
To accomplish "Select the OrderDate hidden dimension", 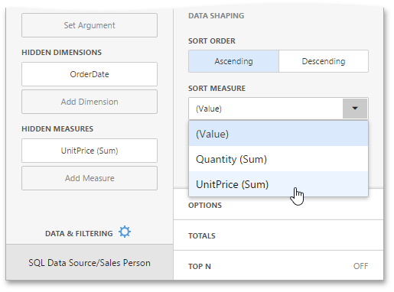I will click(x=90, y=74).
